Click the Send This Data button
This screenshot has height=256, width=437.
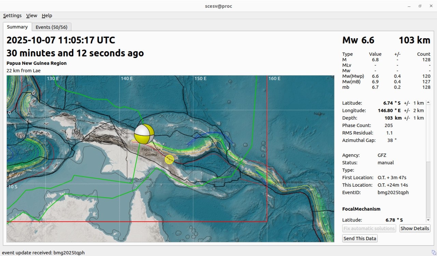point(360,238)
